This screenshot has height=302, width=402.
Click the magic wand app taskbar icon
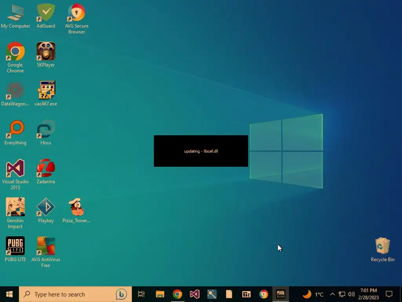click(212, 294)
